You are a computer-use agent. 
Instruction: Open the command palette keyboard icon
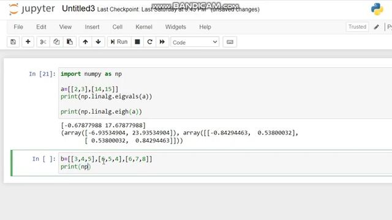(x=230, y=42)
